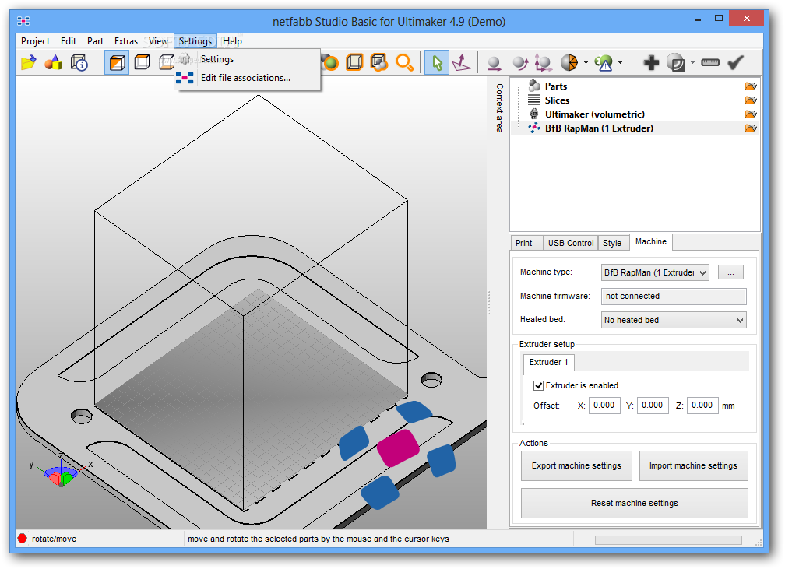The image size is (785, 569).
Task: Click the free cut sphere icon
Action: 569,63
